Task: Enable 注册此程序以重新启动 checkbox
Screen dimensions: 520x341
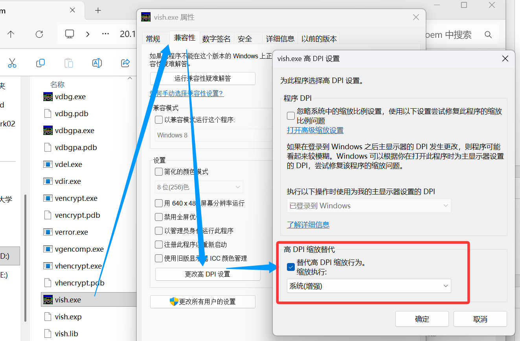Action: click(x=159, y=245)
